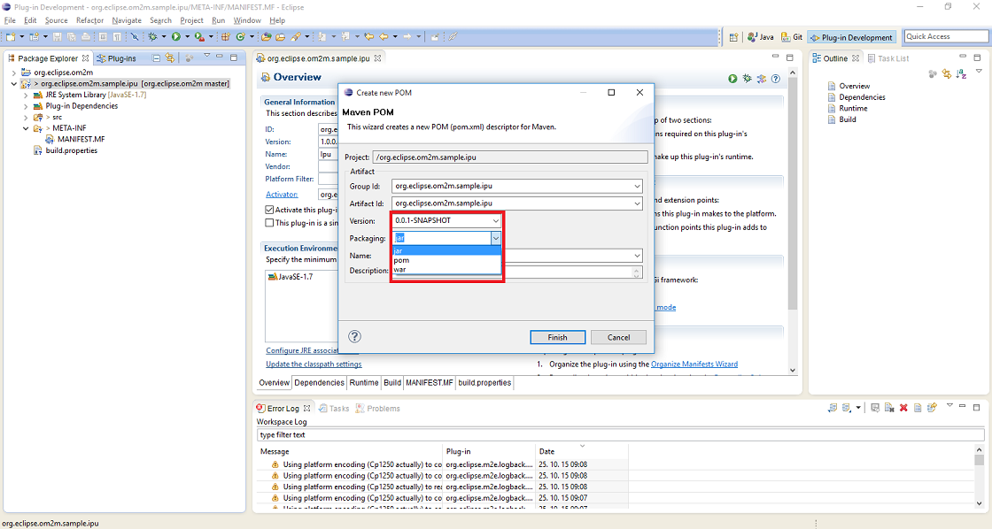
Task: Click the green Run button in main toolbar
Action: click(176, 36)
